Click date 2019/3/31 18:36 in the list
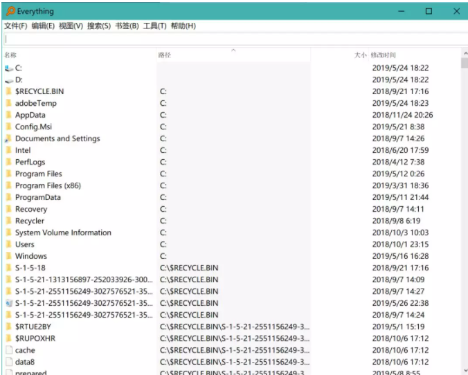The width and height of the screenshot is (468, 375). pos(400,185)
